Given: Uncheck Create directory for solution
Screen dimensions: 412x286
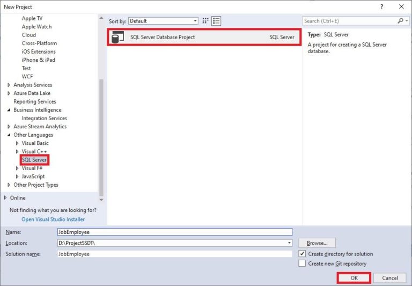Looking at the screenshot, I should click(303, 254).
